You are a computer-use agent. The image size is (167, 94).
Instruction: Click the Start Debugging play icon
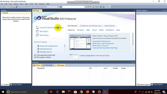[x=45, y=7]
